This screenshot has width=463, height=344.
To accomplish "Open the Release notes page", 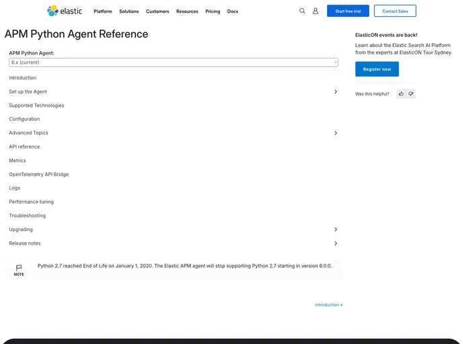I will 24,243.
